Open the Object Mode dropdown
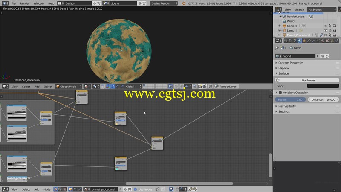The height and width of the screenshot is (192, 341). 68,87
